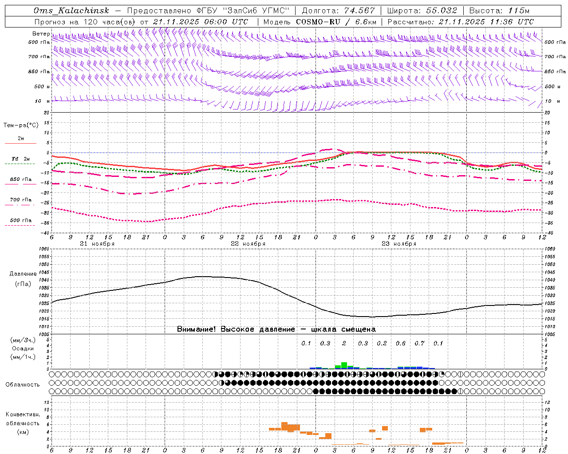Screen dimensions: 568x454
Task: Click the Осадки precipitation label
Action: tap(23, 348)
